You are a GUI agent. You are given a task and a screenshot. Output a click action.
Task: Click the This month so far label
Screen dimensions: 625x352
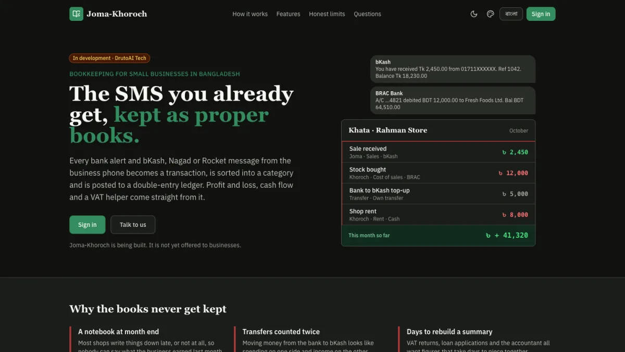(x=369, y=236)
